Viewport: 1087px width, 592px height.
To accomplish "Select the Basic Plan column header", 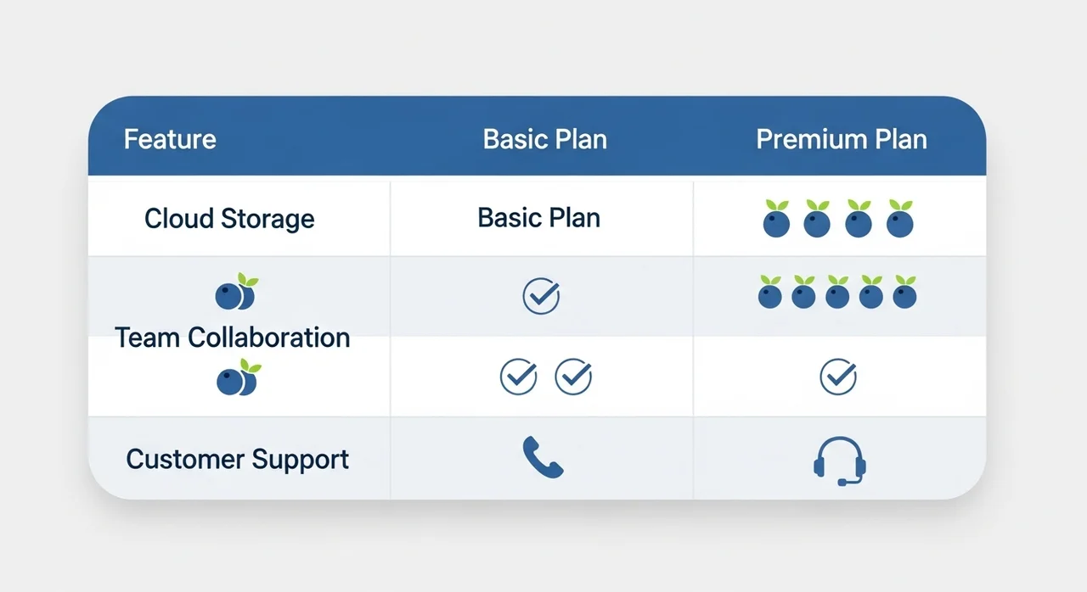I will (545, 139).
